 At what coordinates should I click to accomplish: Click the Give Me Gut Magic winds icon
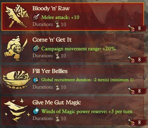click(x=17, y=110)
